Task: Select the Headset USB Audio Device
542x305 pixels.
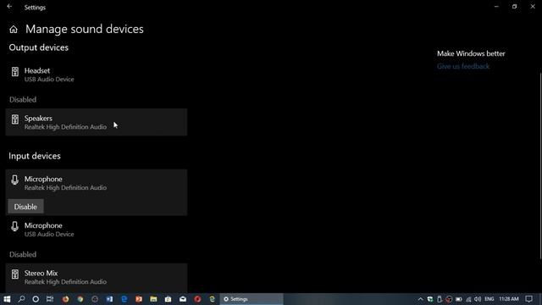Action: pos(97,75)
